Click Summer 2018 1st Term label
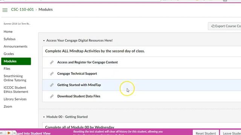241x135 pixels. [17, 24]
